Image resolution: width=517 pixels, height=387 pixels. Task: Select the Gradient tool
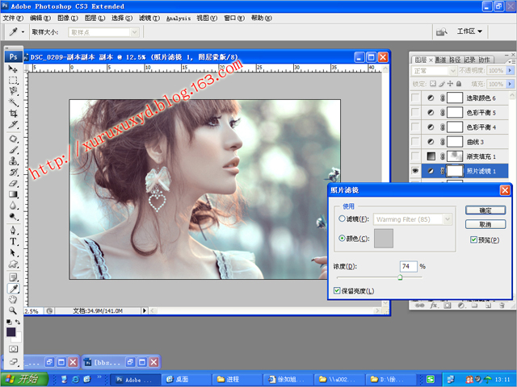(13, 194)
